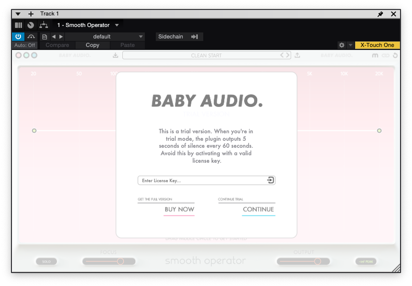
Task: Click CONTINUE to continue trial
Action: pyautogui.click(x=258, y=209)
